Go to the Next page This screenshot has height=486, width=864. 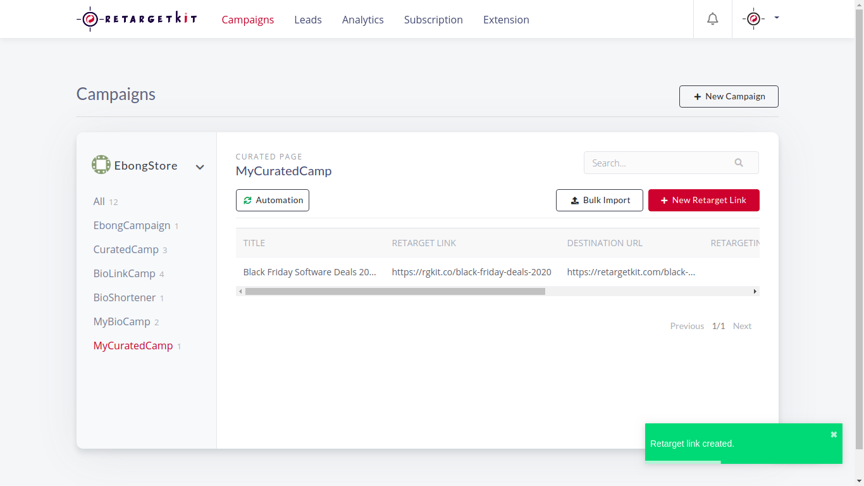pyautogui.click(x=742, y=326)
